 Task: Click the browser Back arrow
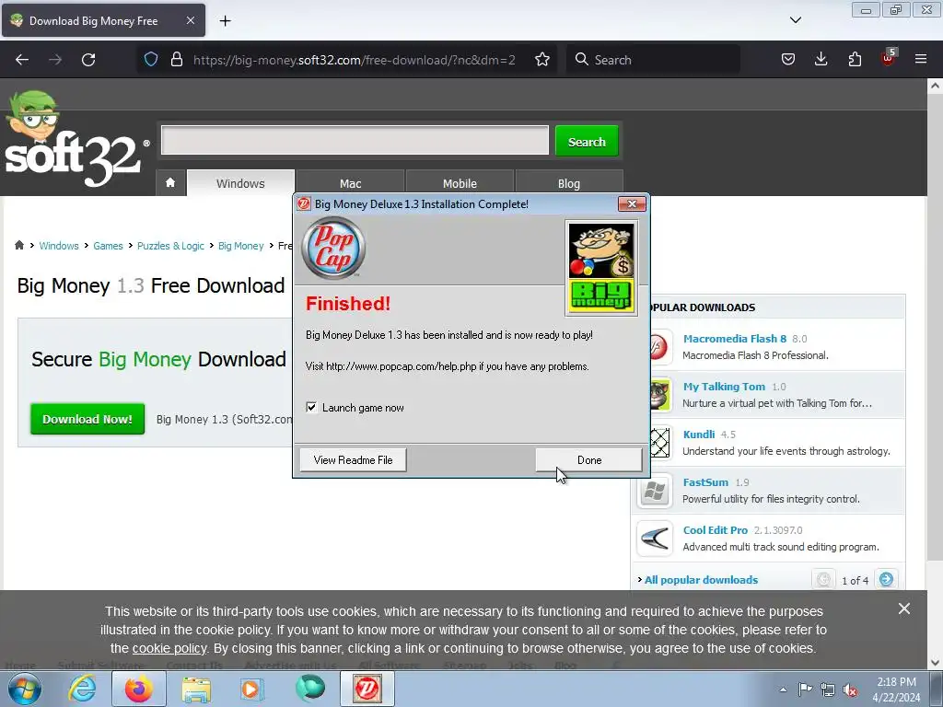click(22, 60)
